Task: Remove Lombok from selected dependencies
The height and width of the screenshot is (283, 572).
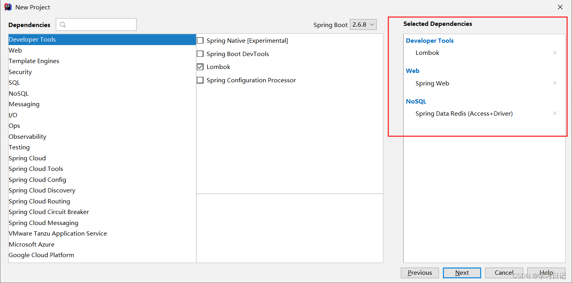Action: [x=554, y=53]
